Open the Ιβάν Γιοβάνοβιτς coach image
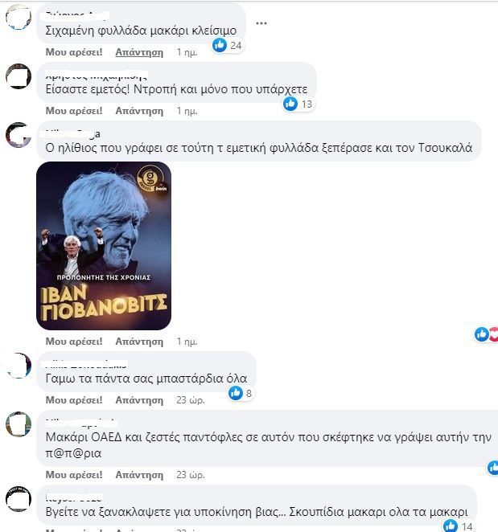 point(104,246)
